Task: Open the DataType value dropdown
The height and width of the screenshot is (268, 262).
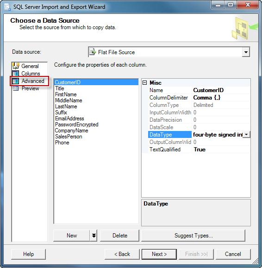Action: [x=246, y=135]
